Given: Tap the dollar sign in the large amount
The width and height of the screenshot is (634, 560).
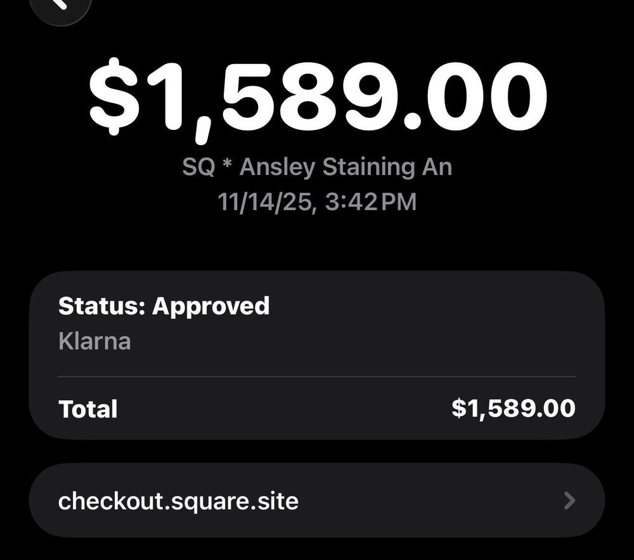Looking at the screenshot, I should [x=113, y=96].
